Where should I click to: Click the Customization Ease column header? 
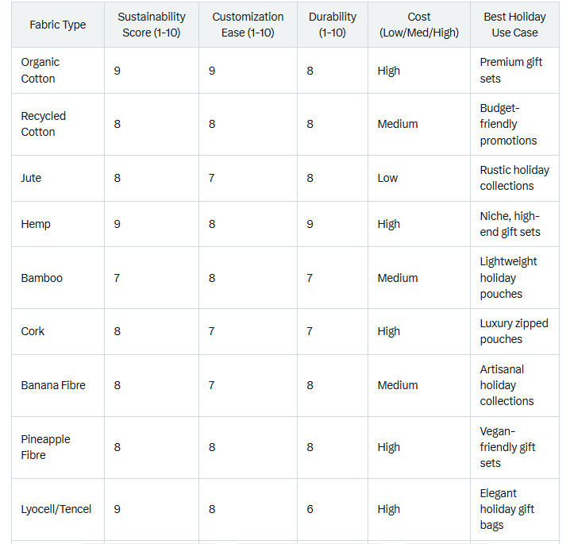tap(248, 25)
